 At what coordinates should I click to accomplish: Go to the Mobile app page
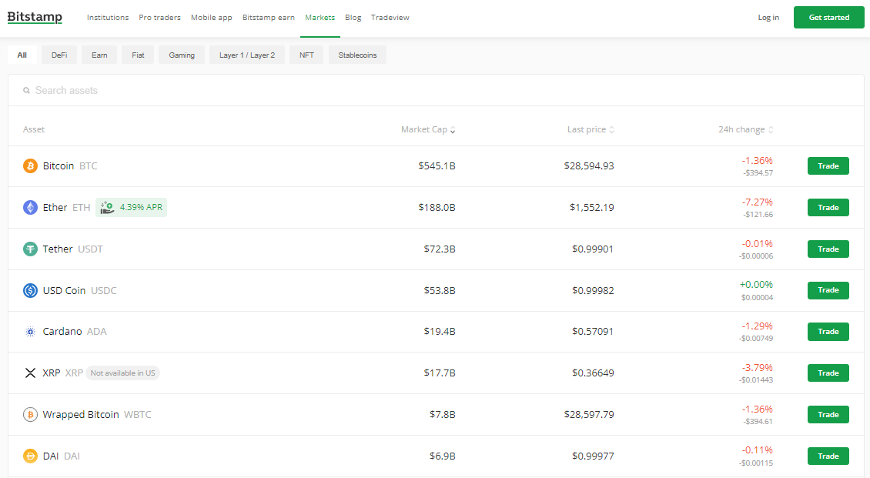(x=212, y=17)
